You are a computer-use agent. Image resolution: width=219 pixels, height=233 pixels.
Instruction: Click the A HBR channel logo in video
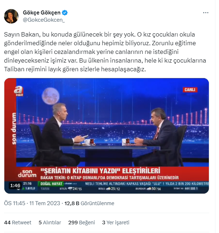(19, 91)
